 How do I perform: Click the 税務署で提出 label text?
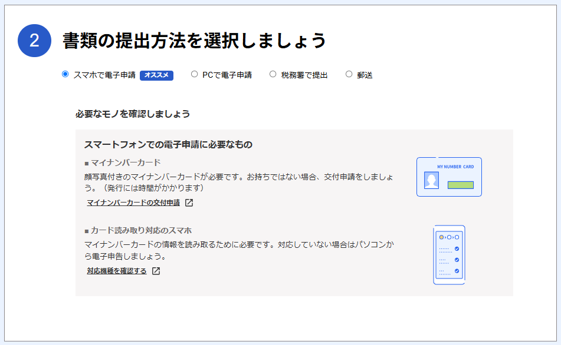pyautogui.click(x=304, y=75)
